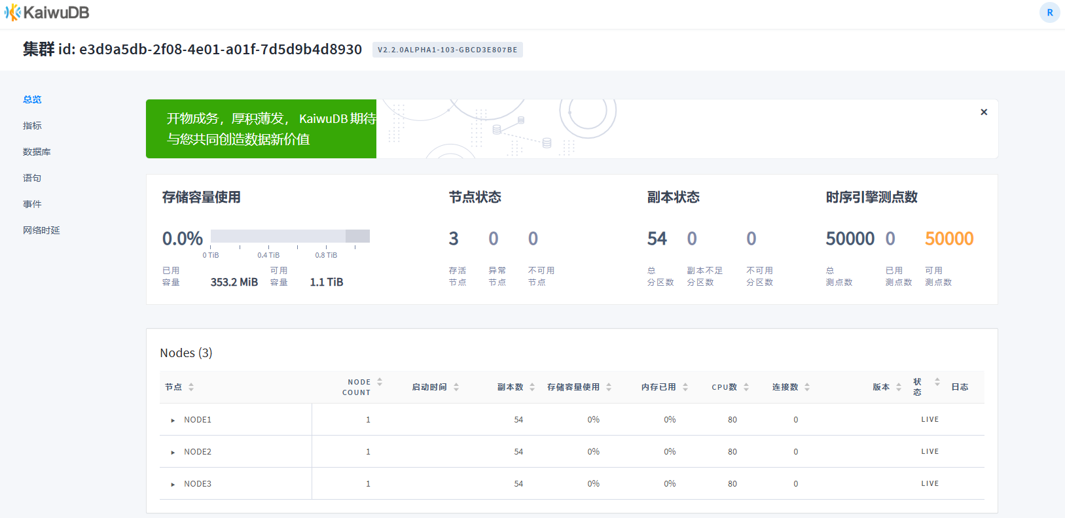This screenshot has width=1065, height=518.
Task: Sort table by 存储容量使用 column
Action: point(579,387)
